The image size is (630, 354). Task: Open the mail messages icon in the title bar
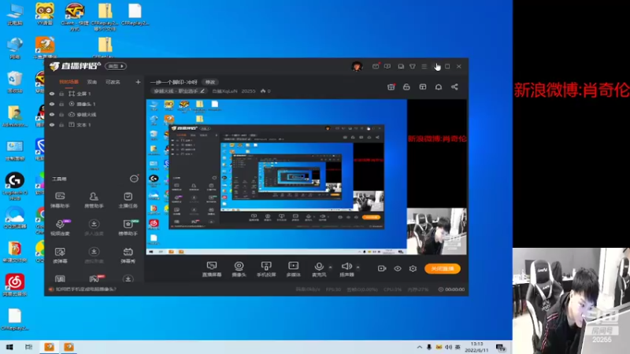point(376,66)
